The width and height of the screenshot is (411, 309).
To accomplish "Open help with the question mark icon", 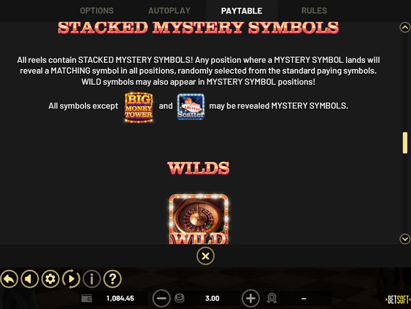I will (112, 279).
